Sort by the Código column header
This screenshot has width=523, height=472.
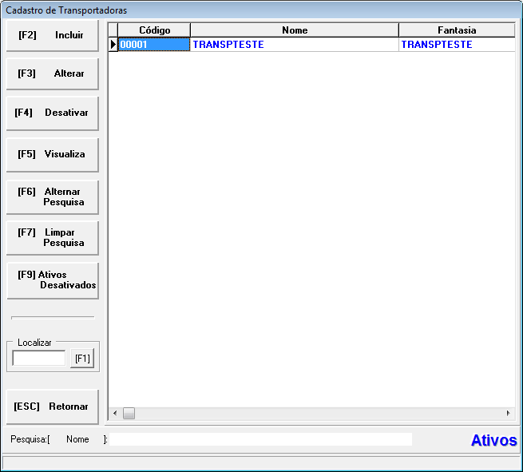click(x=154, y=30)
